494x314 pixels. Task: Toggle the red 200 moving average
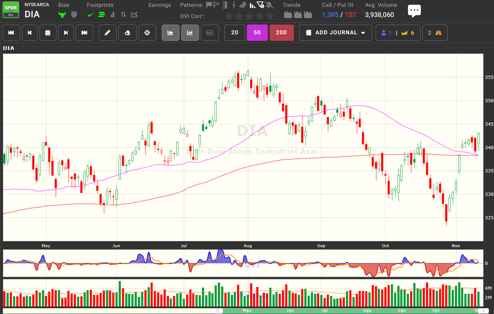click(281, 33)
